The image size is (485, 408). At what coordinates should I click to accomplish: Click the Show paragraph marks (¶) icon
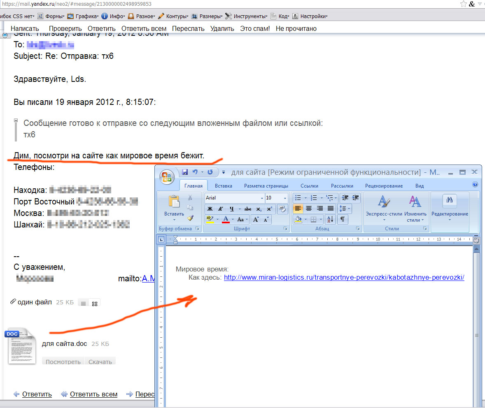click(x=342, y=219)
